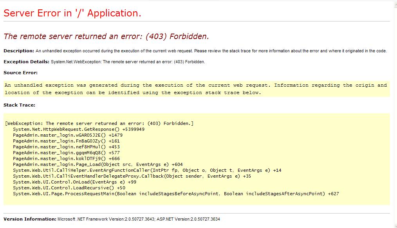The height and width of the screenshot is (228, 397).
Task: Click the 'Description:' label
Action: point(19,51)
